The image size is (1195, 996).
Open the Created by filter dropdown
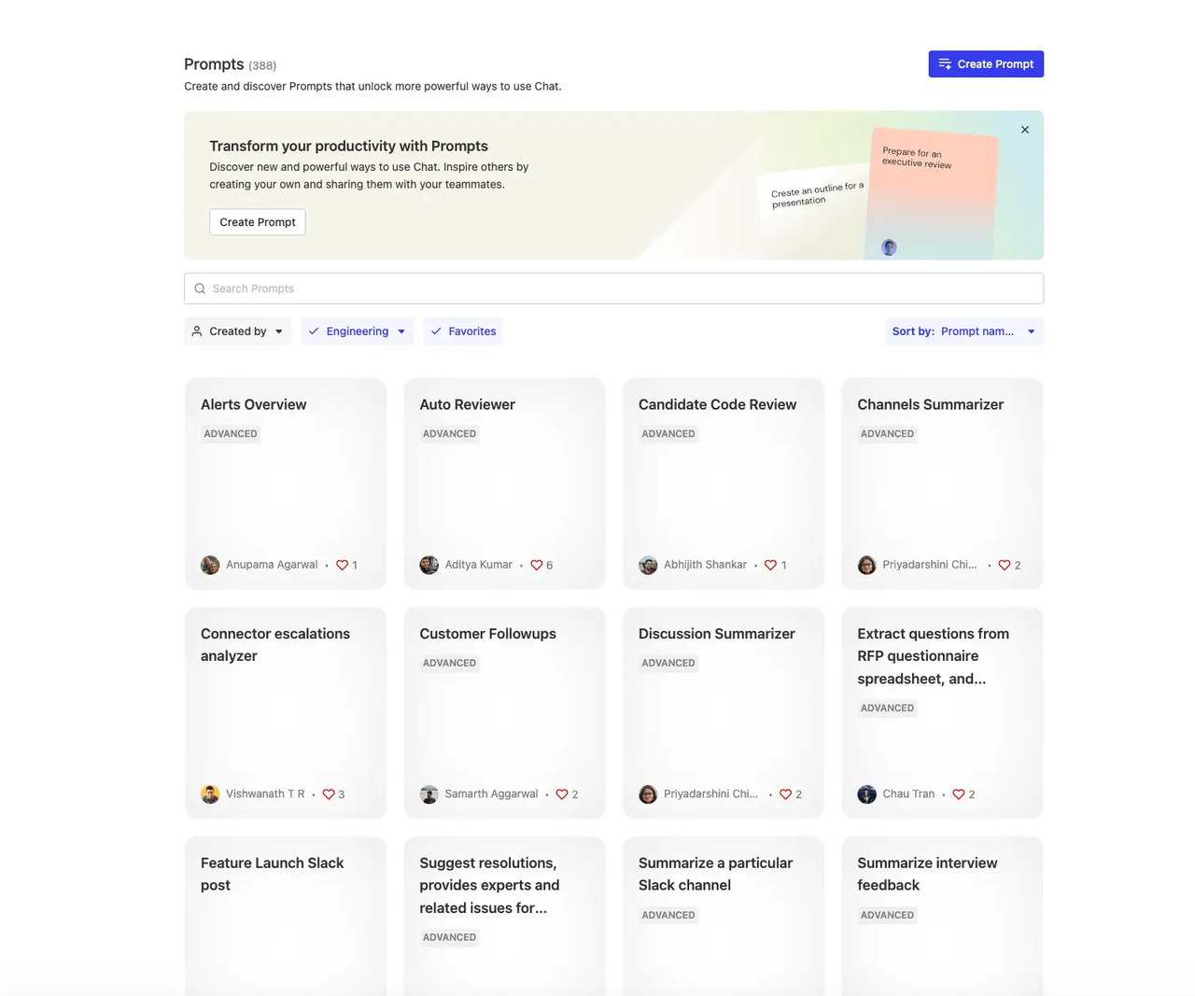237,331
